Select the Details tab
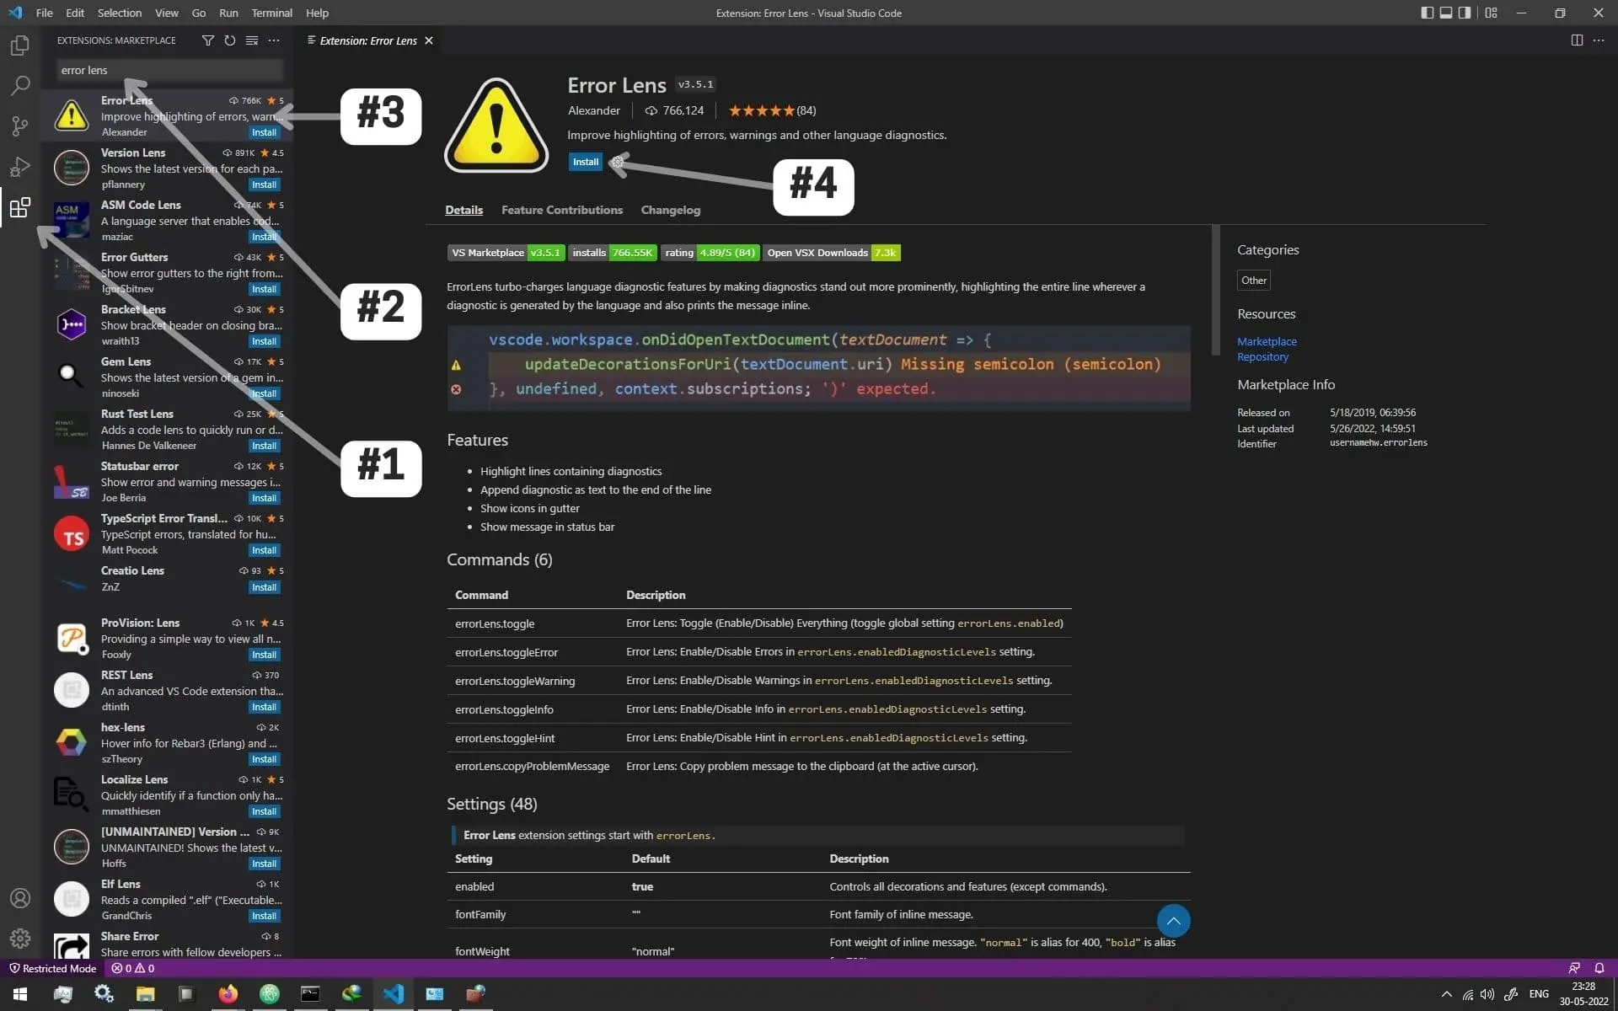This screenshot has height=1011, width=1618. click(463, 210)
